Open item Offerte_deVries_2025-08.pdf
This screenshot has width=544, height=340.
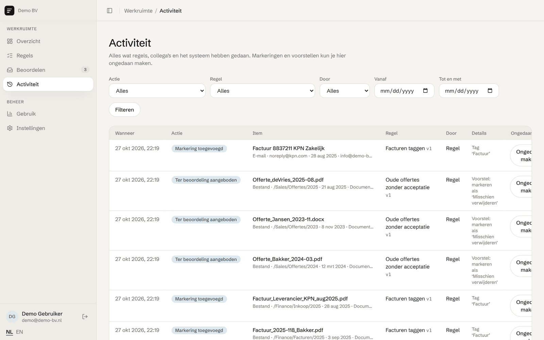pyautogui.click(x=288, y=180)
